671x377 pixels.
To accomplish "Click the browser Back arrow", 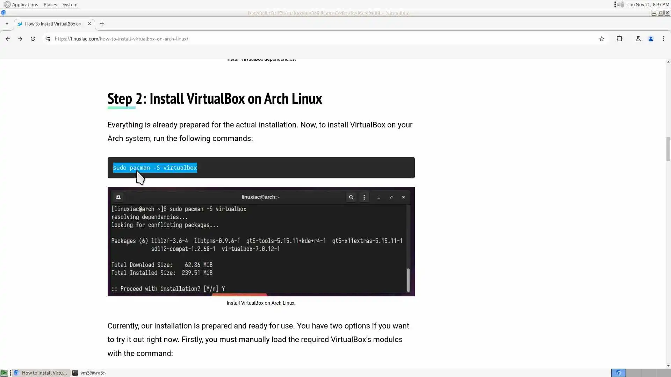I will click(8, 39).
